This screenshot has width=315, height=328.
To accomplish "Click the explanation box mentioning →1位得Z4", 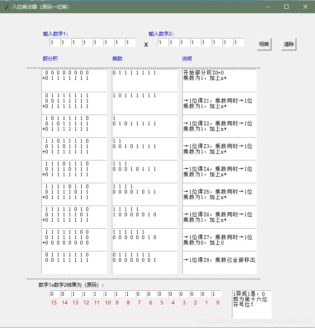I will tap(219, 172).
